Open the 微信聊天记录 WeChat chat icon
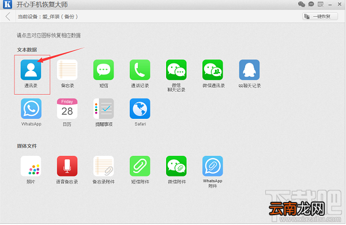 [176, 70]
